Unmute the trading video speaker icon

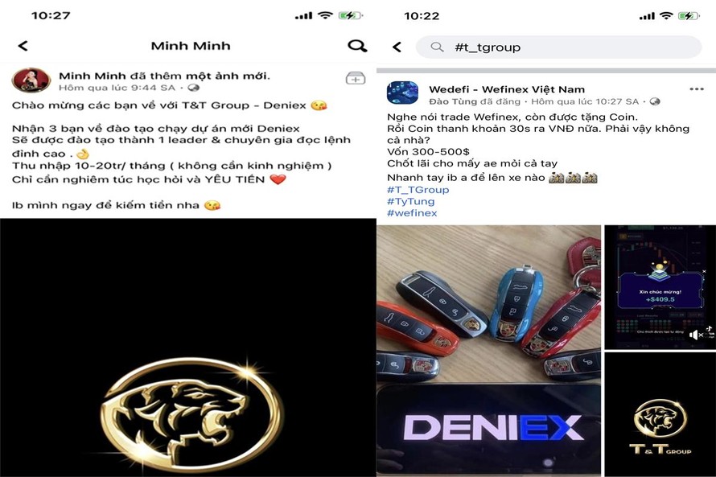click(696, 335)
